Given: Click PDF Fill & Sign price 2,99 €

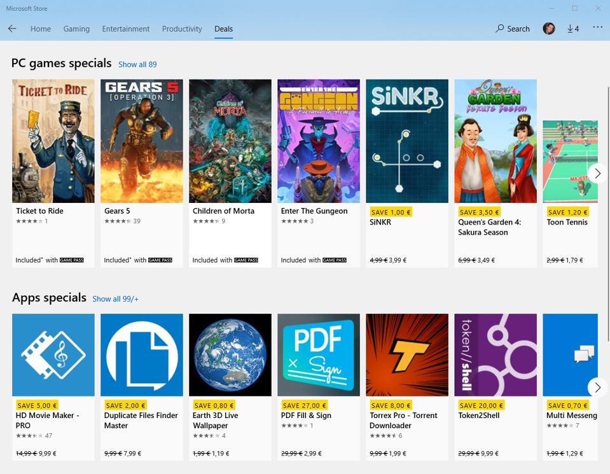Looking at the screenshot, I should point(313,454).
